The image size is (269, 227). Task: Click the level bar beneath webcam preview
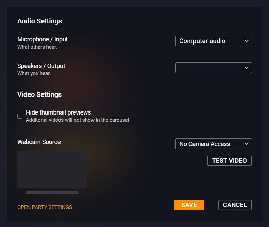pyautogui.click(x=52, y=193)
